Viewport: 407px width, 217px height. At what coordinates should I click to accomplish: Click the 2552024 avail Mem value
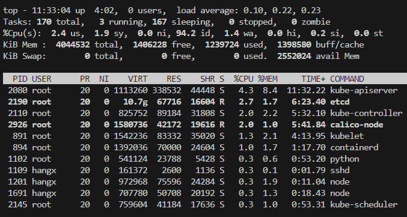294,56
